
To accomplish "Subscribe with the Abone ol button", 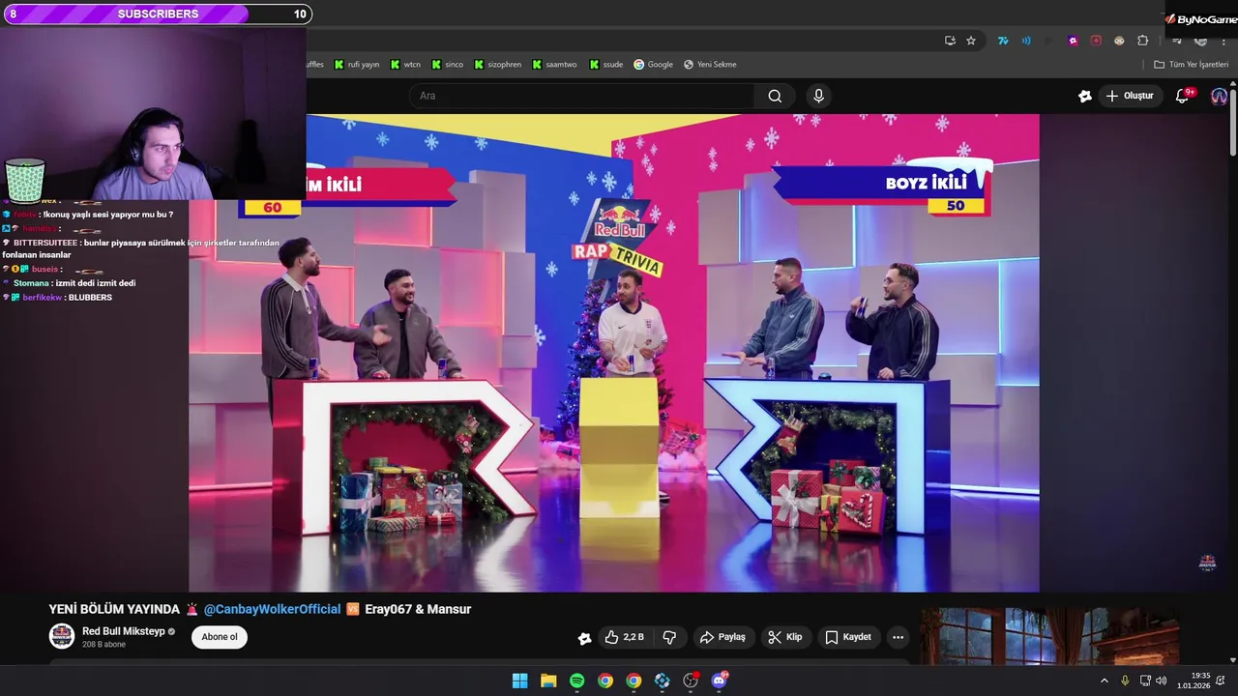I will 220,637.
